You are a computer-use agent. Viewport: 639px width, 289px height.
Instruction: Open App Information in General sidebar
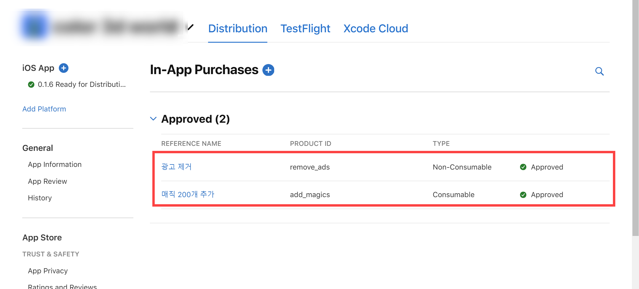(x=55, y=165)
